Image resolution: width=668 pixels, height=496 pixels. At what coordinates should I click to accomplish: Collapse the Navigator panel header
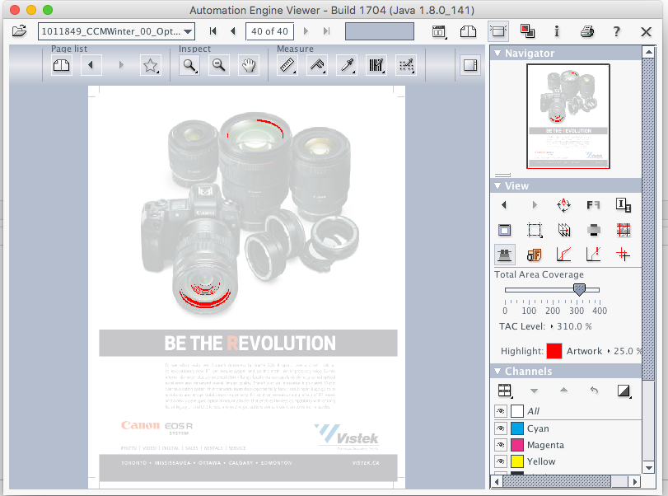pos(498,53)
